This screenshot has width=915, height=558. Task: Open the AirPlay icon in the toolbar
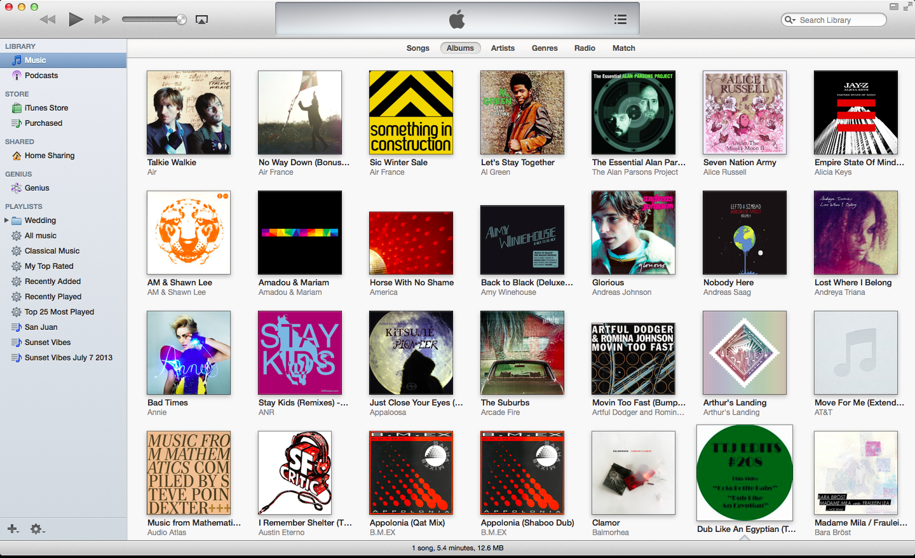point(202,19)
